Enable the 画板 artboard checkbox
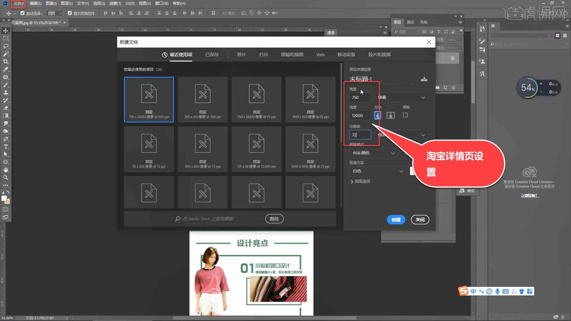Image resolution: width=571 pixels, height=321 pixels. 405,115
